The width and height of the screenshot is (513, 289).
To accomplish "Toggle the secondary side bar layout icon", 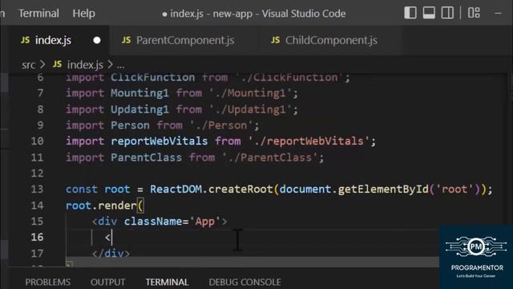I will tap(447, 13).
